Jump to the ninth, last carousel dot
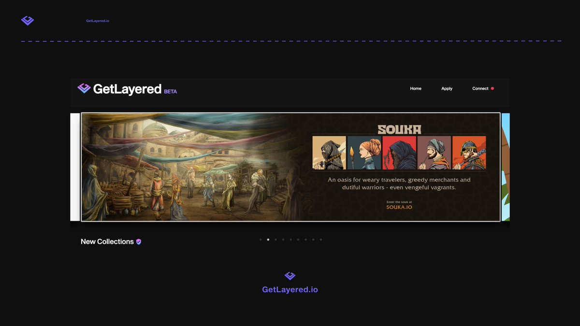Image resolution: width=580 pixels, height=326 pixels. [320, 240]
